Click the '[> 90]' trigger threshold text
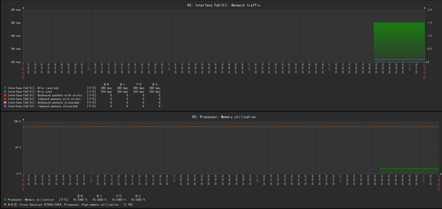This screenshot has height=209, width=442. (x=128, y=205)
